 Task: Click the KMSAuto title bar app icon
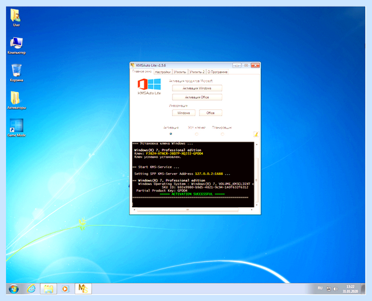coord(133,65)
